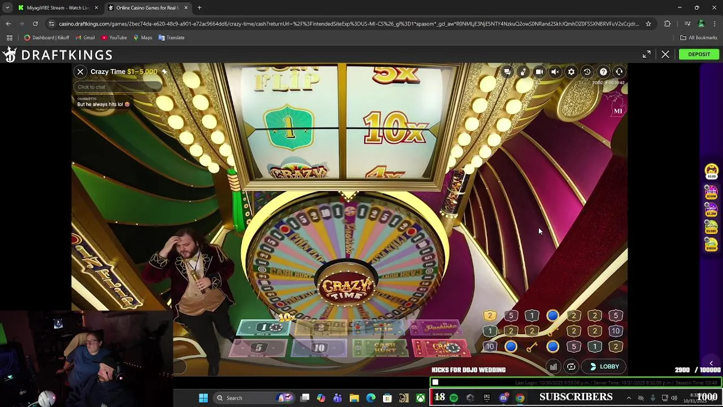
Task: Click the autoplay circular arrows icon
Action: (571, 367)
